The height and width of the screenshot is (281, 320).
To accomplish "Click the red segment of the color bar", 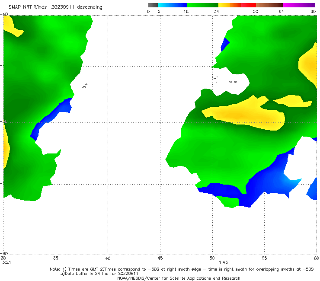I will pyautogui.click(x=248, y=5).
